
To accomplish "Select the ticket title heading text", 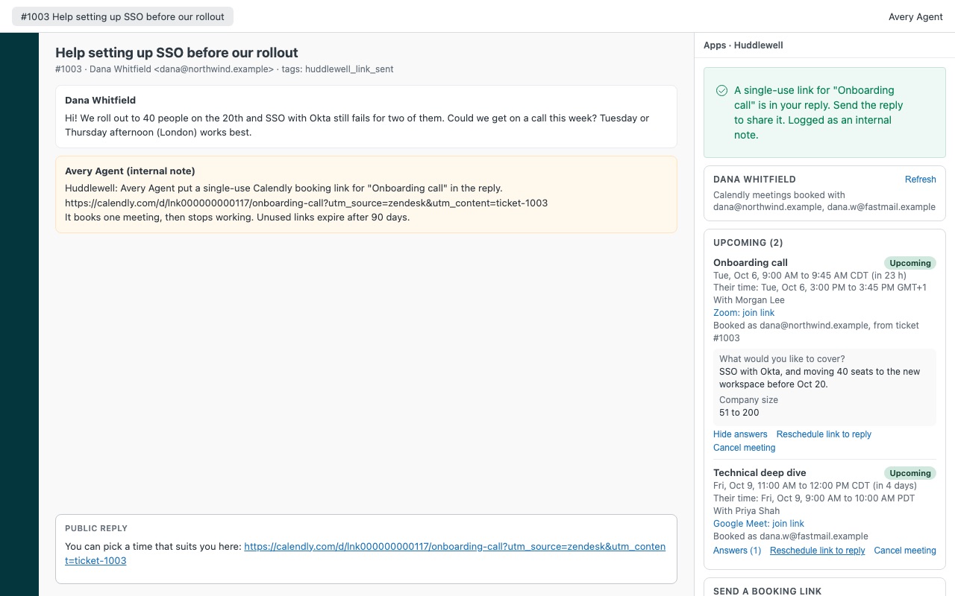I will [177, 53].
